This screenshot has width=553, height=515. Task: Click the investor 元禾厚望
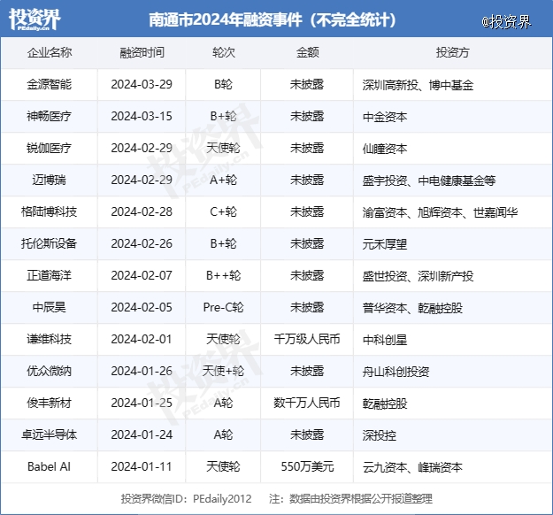(385, 244)
